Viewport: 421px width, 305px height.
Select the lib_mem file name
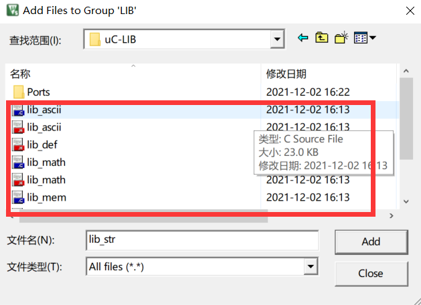point(47,198)
